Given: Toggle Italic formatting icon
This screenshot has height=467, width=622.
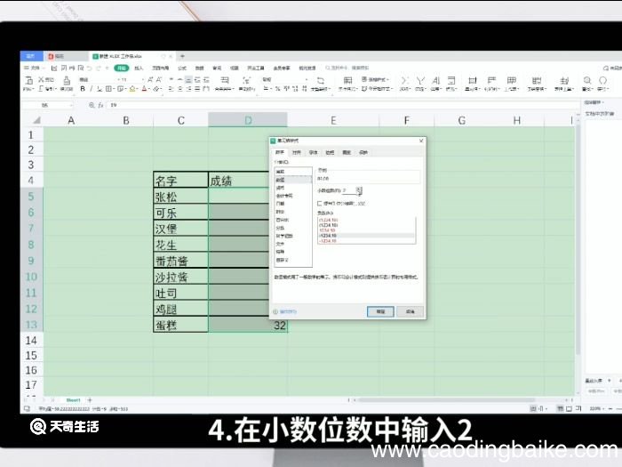Looking at the screenshot, I should pyautogui.click(x=92, y=89).
